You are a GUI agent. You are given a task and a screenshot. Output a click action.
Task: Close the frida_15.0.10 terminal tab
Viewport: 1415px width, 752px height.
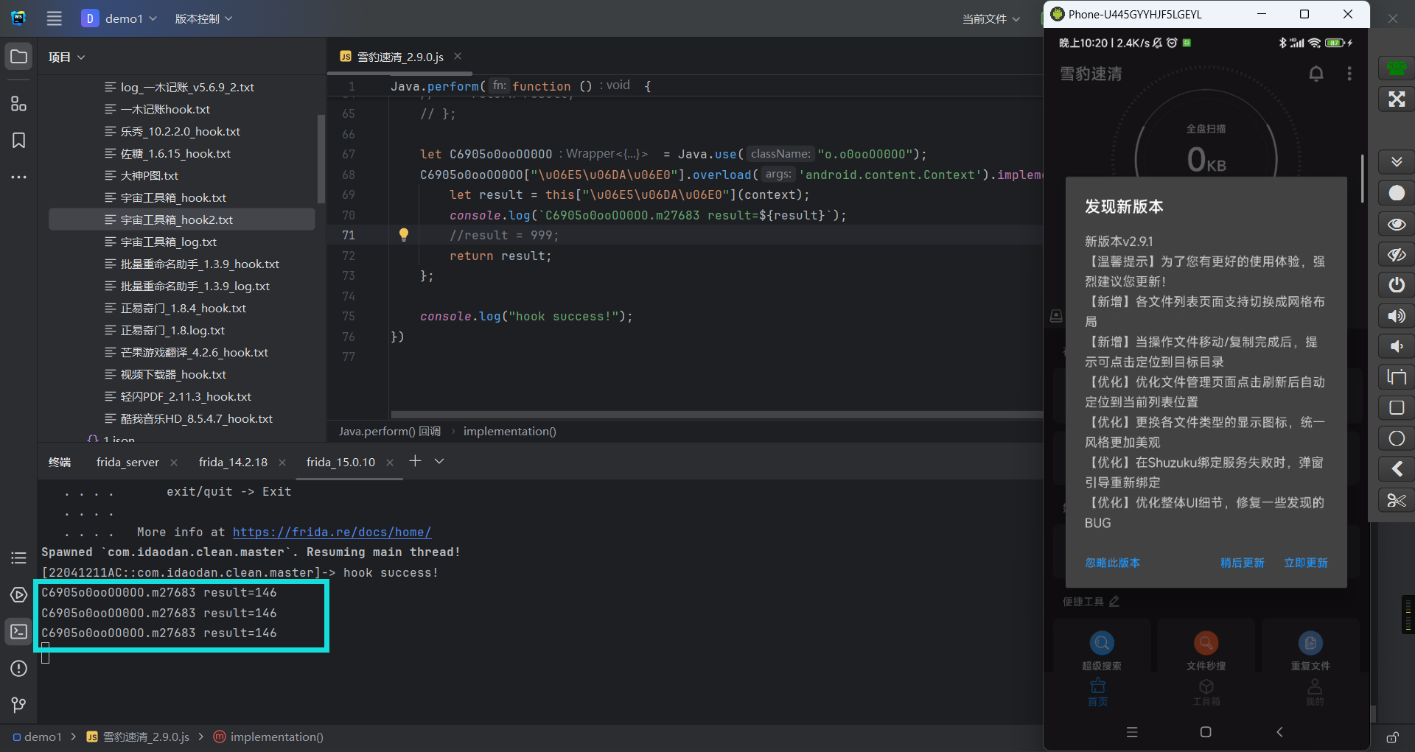tap(390, 462)
